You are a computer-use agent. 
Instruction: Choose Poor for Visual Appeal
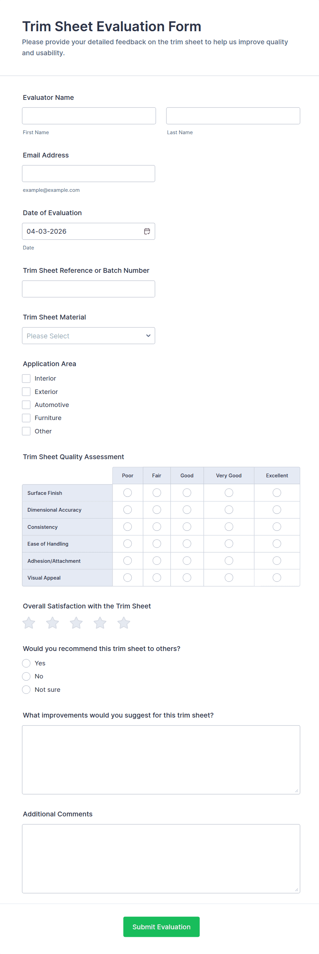coord(128,578)
